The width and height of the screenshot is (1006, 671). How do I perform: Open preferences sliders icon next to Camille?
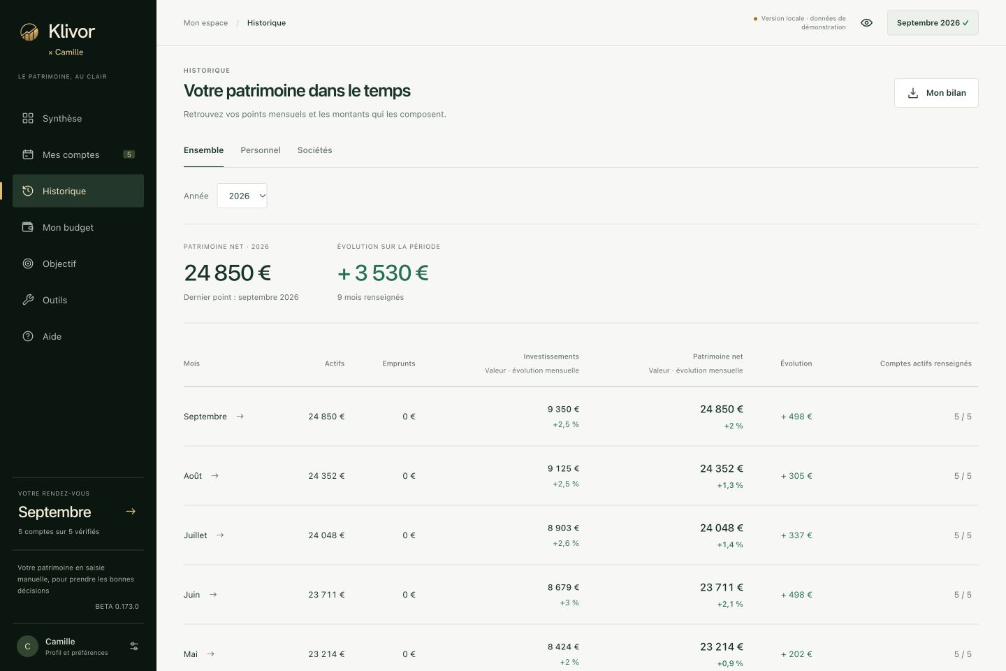coord(134,647)
